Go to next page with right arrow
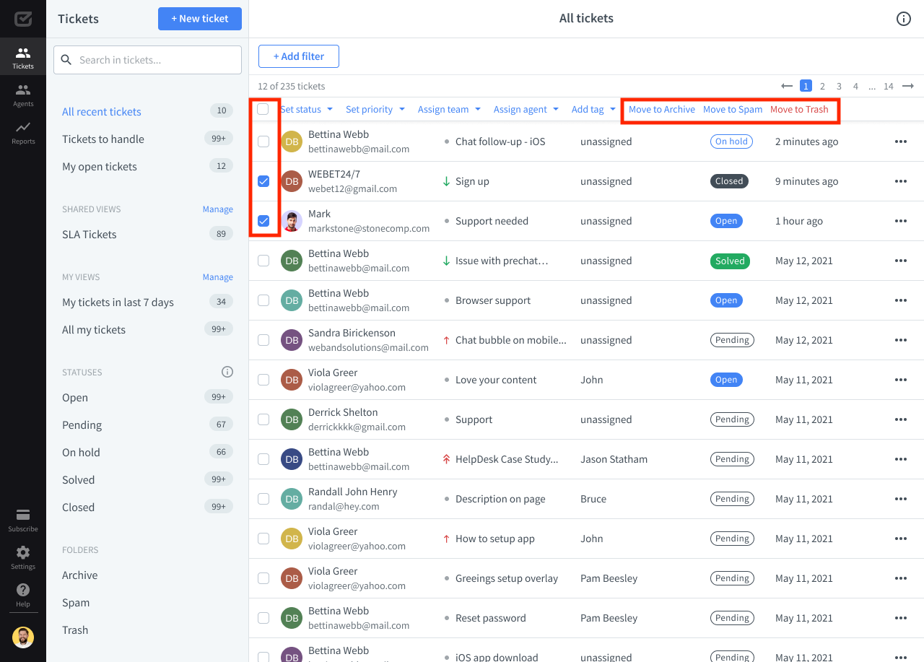The height and width of the screenshot is (662, 924). click(x=908, y=86)
